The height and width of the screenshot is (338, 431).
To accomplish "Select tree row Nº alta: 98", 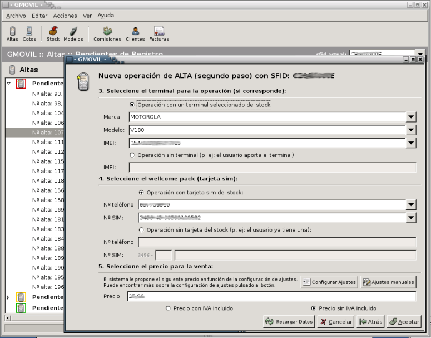I will [x=47, y=104].
